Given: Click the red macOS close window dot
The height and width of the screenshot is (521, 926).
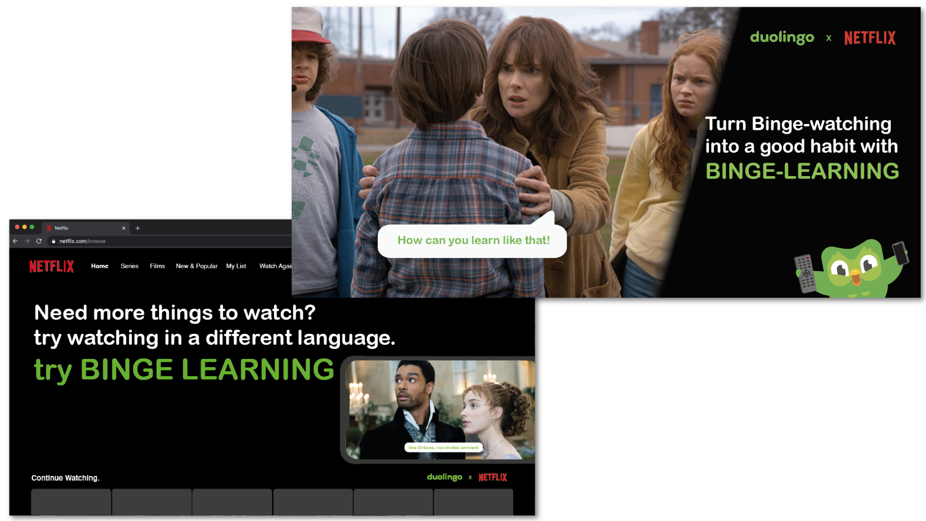Looking at the screenshot, I should pyautogui.click(x=17, y=227).
